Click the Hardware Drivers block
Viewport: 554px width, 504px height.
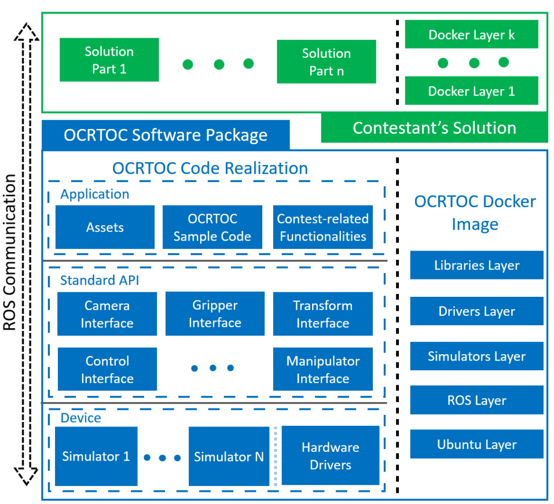(x=331, y=455)
